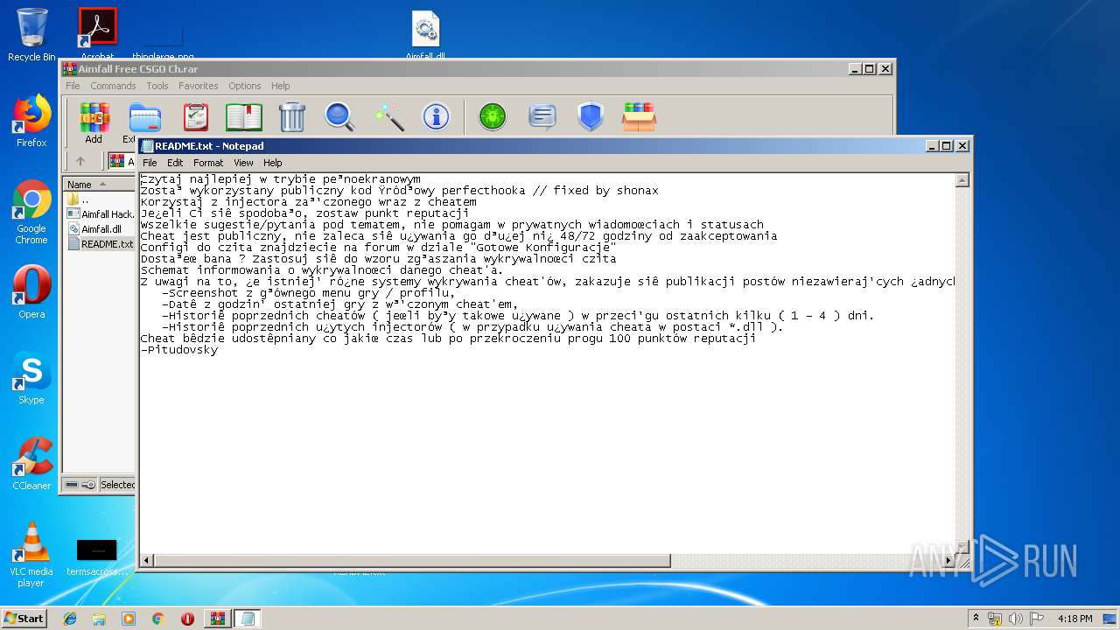The image size is (1120, 630).
Task: Select Aimfall.dll in the archive list
Action: [x=94, y=228]
